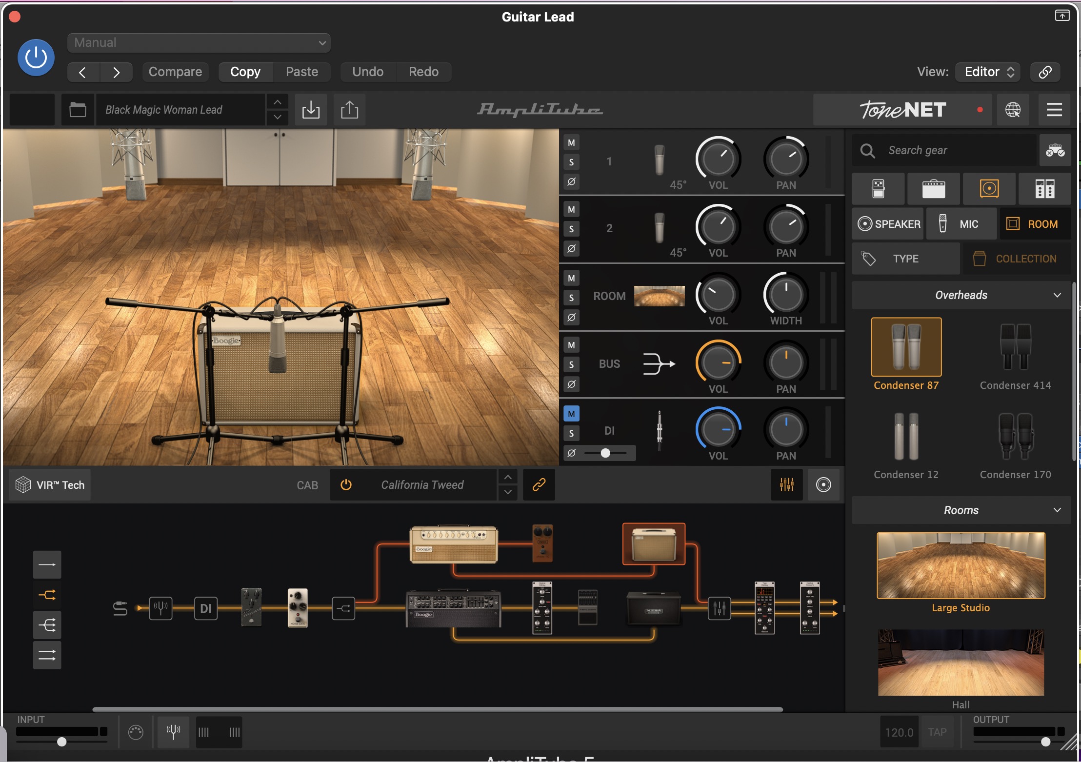This screenshot has height=762, width=1081.
Task: Select the amp gear category icon
Action: pos(934,189)
